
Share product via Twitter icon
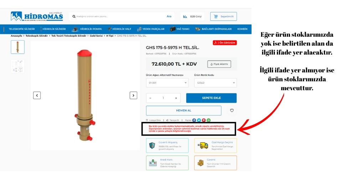199,120
